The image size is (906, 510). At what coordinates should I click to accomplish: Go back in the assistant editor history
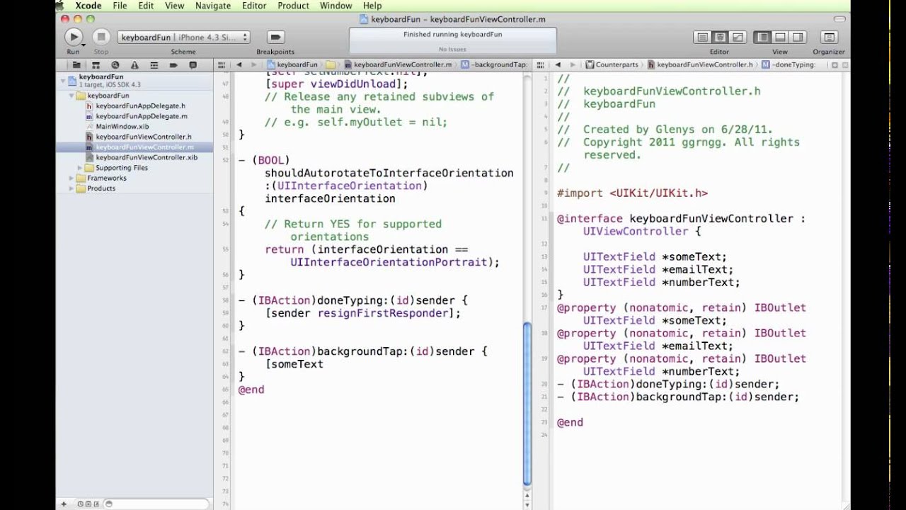pos(557,64)
